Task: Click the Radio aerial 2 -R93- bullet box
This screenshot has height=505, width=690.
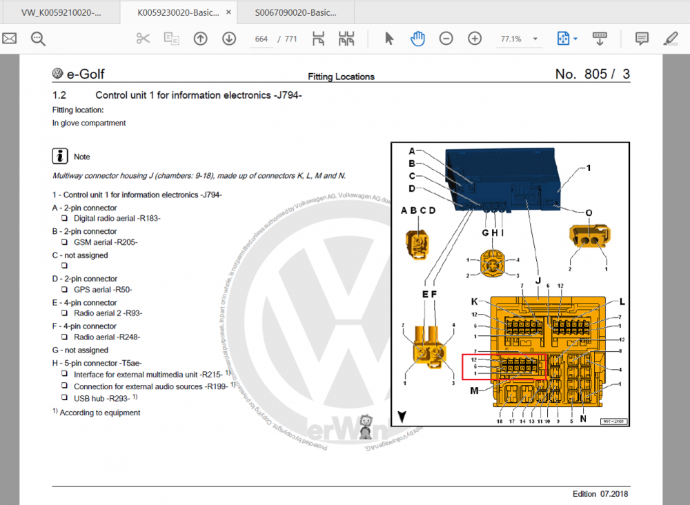Action: click(65, 313)
